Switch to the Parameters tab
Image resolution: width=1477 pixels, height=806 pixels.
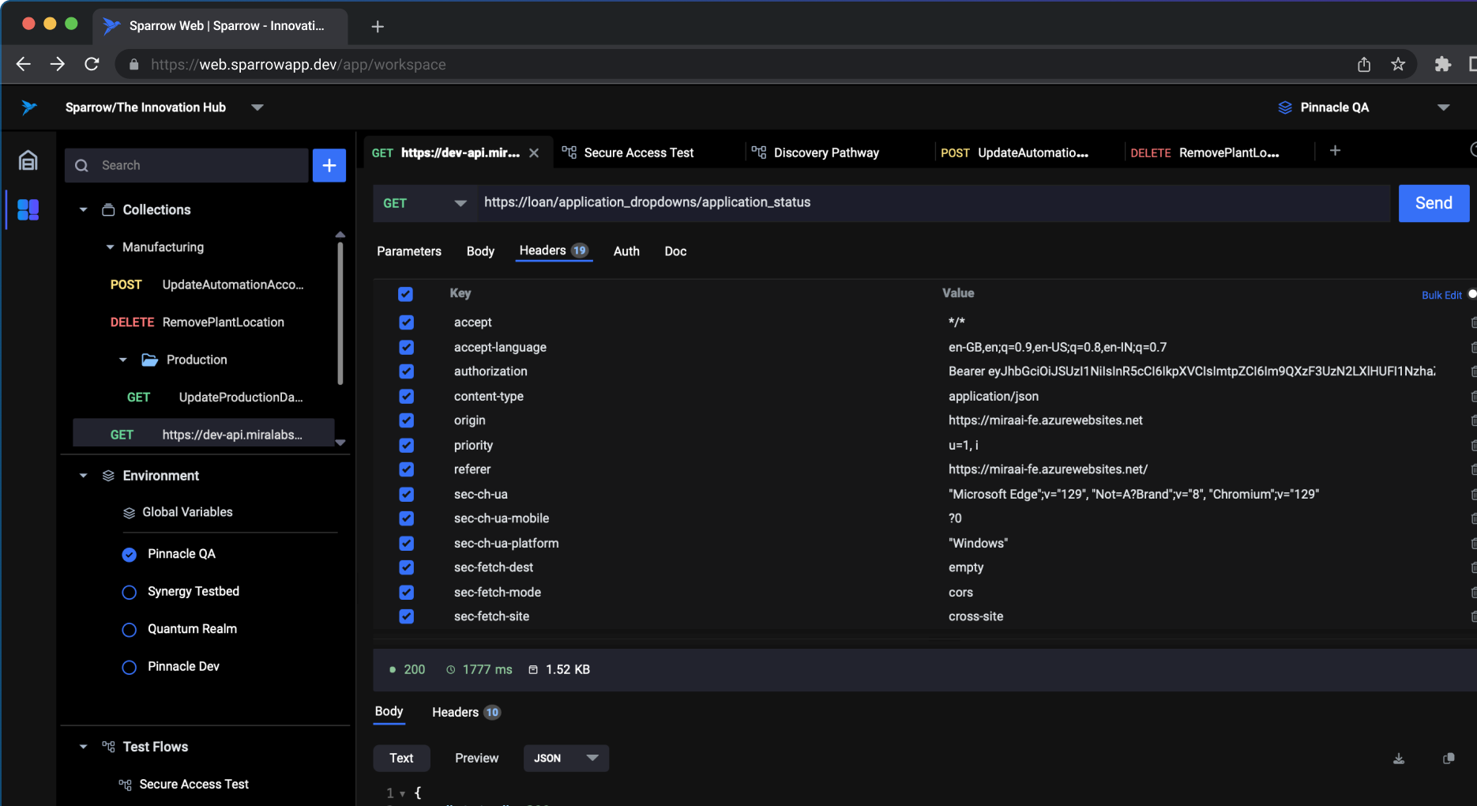coord(409,251)
